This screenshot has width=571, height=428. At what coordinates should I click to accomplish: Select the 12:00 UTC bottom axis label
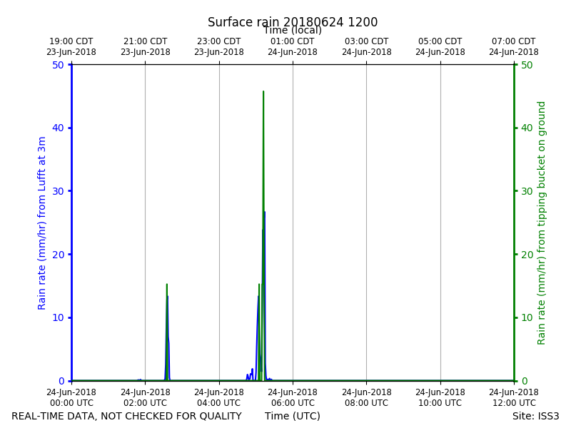click(514, 397)
